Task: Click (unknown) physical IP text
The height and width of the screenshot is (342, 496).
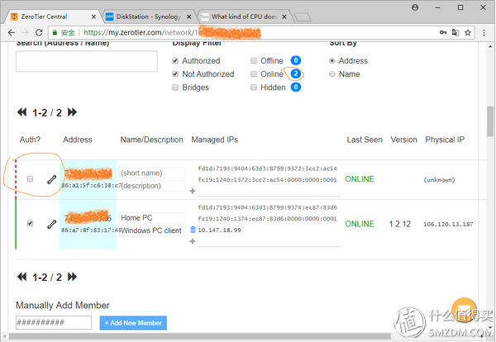Action: pyautogui.click(x=440, y=180)
